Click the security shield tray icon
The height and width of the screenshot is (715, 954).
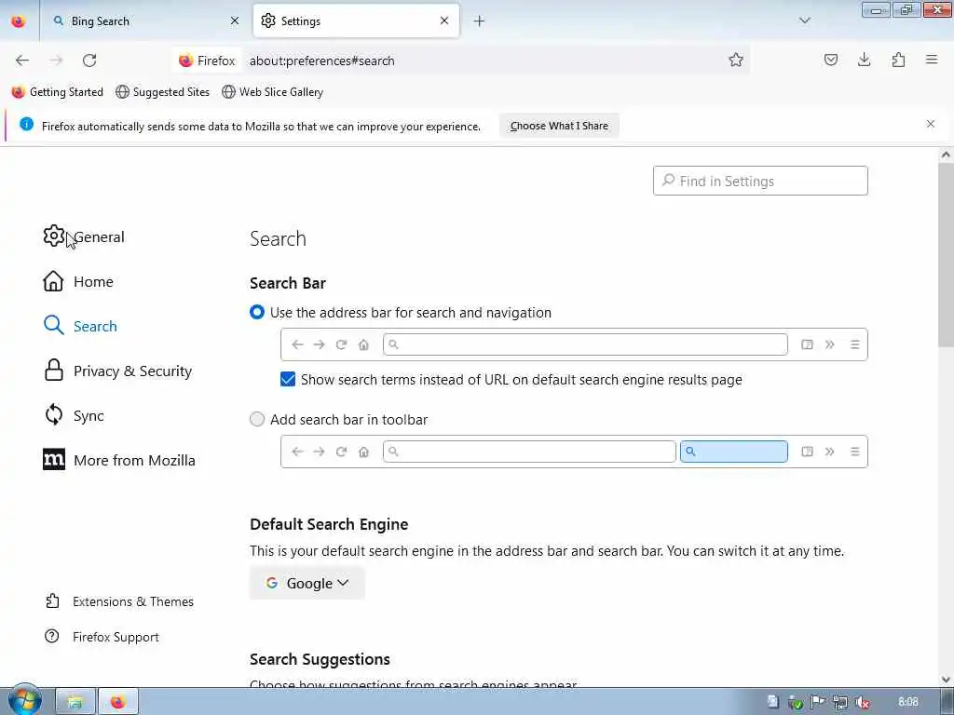click(796, 702)
